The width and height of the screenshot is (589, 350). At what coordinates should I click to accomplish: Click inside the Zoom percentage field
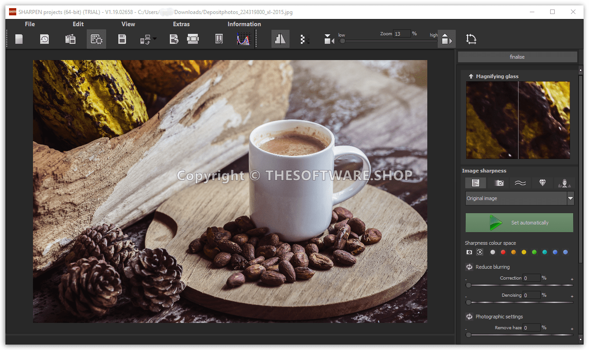402,33
